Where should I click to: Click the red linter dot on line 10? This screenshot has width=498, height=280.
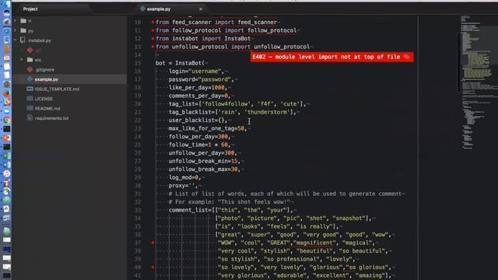point(153,23)
